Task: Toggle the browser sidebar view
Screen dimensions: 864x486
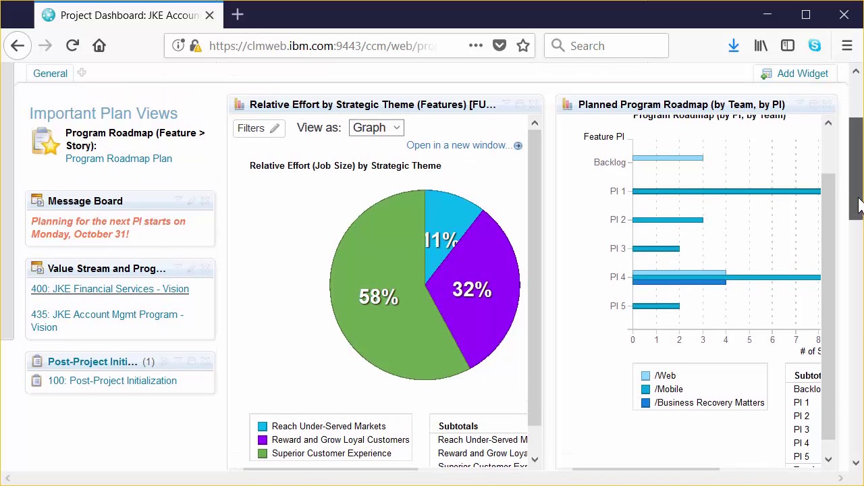Action: click(788, 46)
